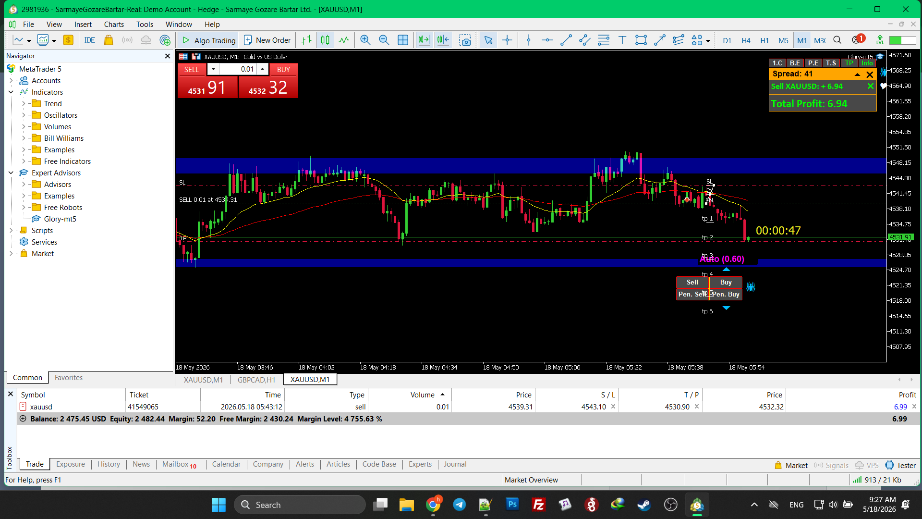The width and height of the screenshot is (922, 519).
Task: Toggle chart auto-scroll to latest bar
Action: tap(424, 40)
